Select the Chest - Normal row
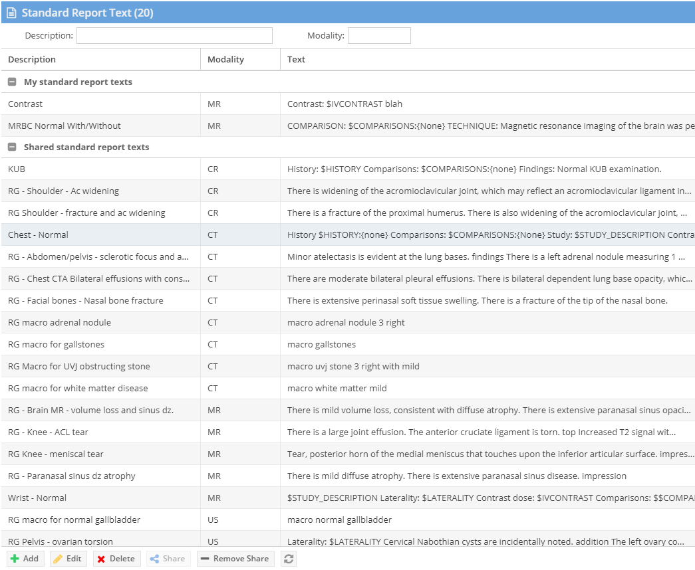This screenshot has width=695, height=570. pyautogui.click(x=348, y=235)
